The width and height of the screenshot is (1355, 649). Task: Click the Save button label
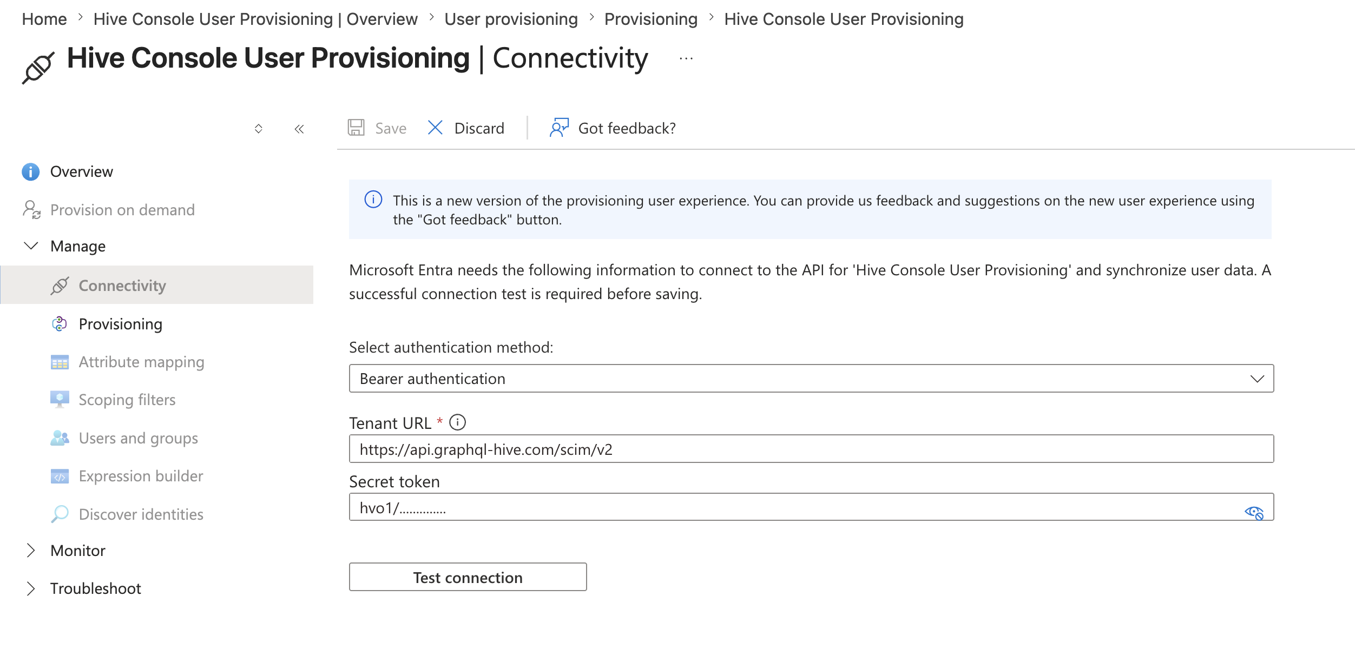[391, 128]
